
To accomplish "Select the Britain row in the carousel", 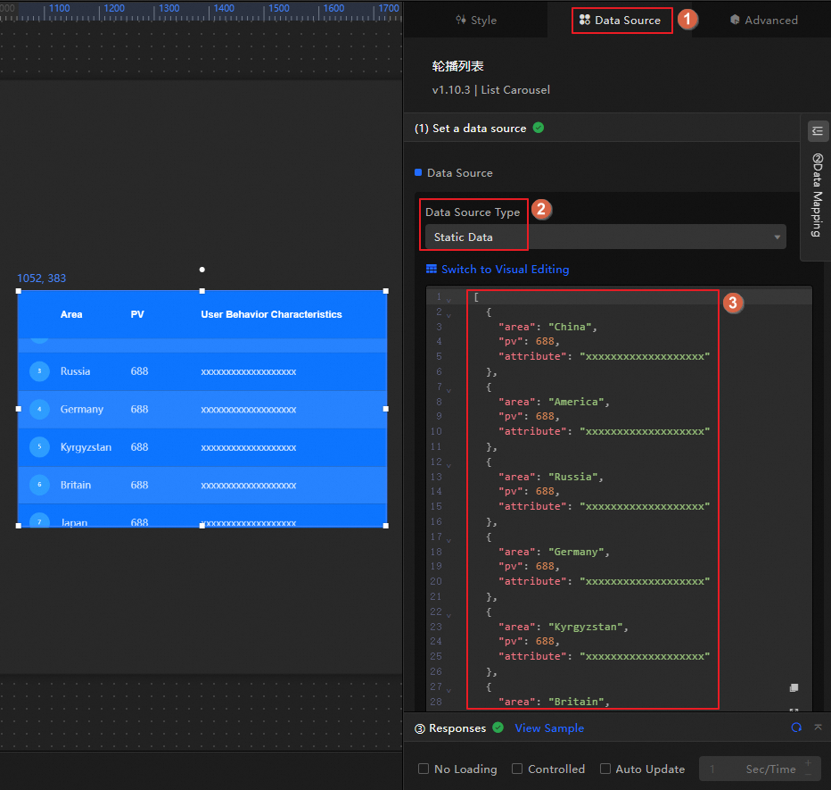I will coord(202,485).
